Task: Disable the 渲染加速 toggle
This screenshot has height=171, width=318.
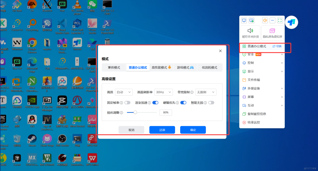Action: 155,102
